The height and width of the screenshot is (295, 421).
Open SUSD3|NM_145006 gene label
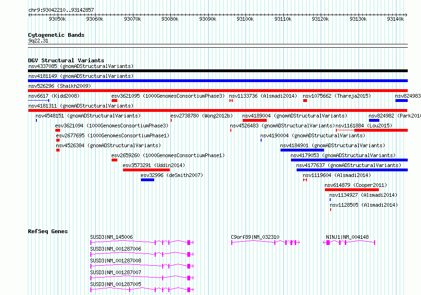[112, 237]
